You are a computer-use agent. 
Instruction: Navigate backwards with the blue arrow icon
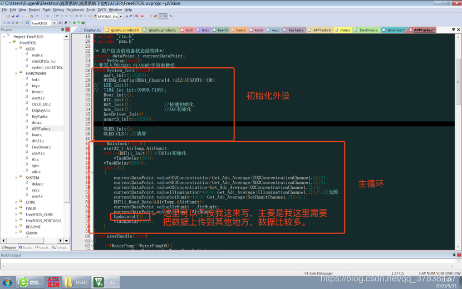pos(47,16)
